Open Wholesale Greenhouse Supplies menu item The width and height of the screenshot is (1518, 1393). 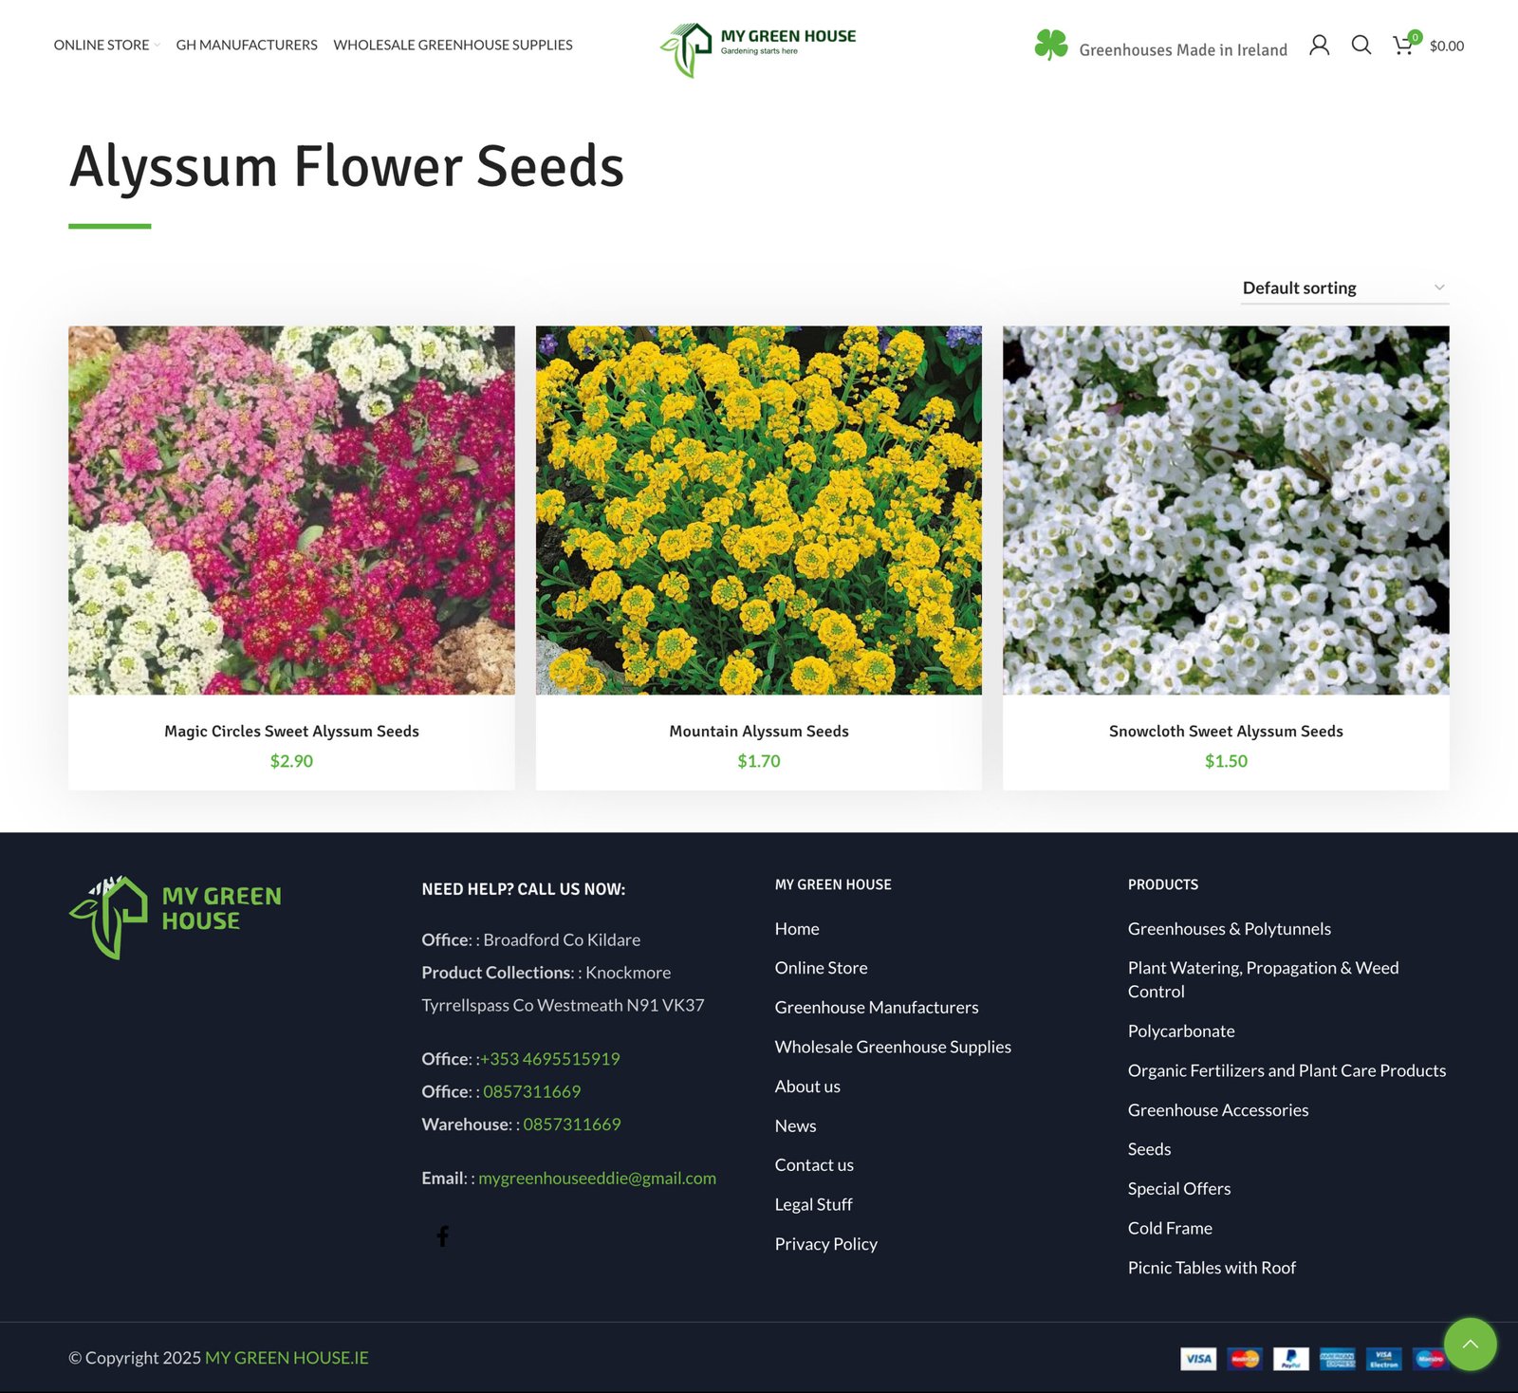(x=453, y=45)
